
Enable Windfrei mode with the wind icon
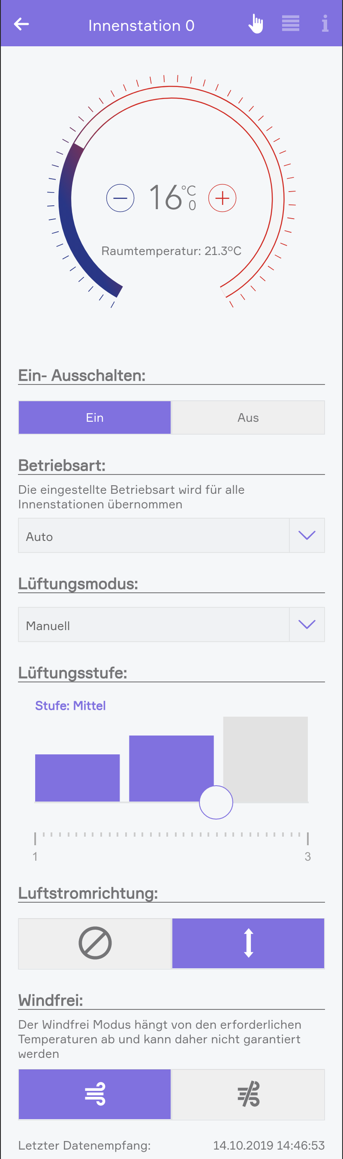(x=94, y=1094)
